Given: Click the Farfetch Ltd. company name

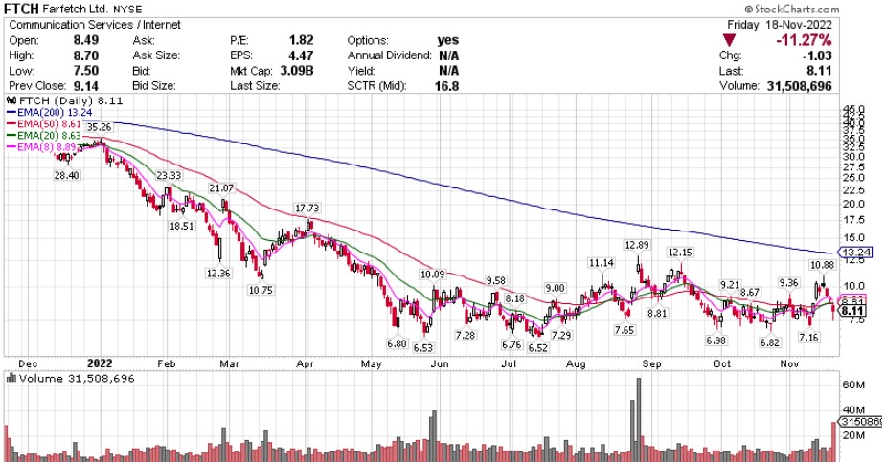Looking at the screenshot, I should [74, 9].
